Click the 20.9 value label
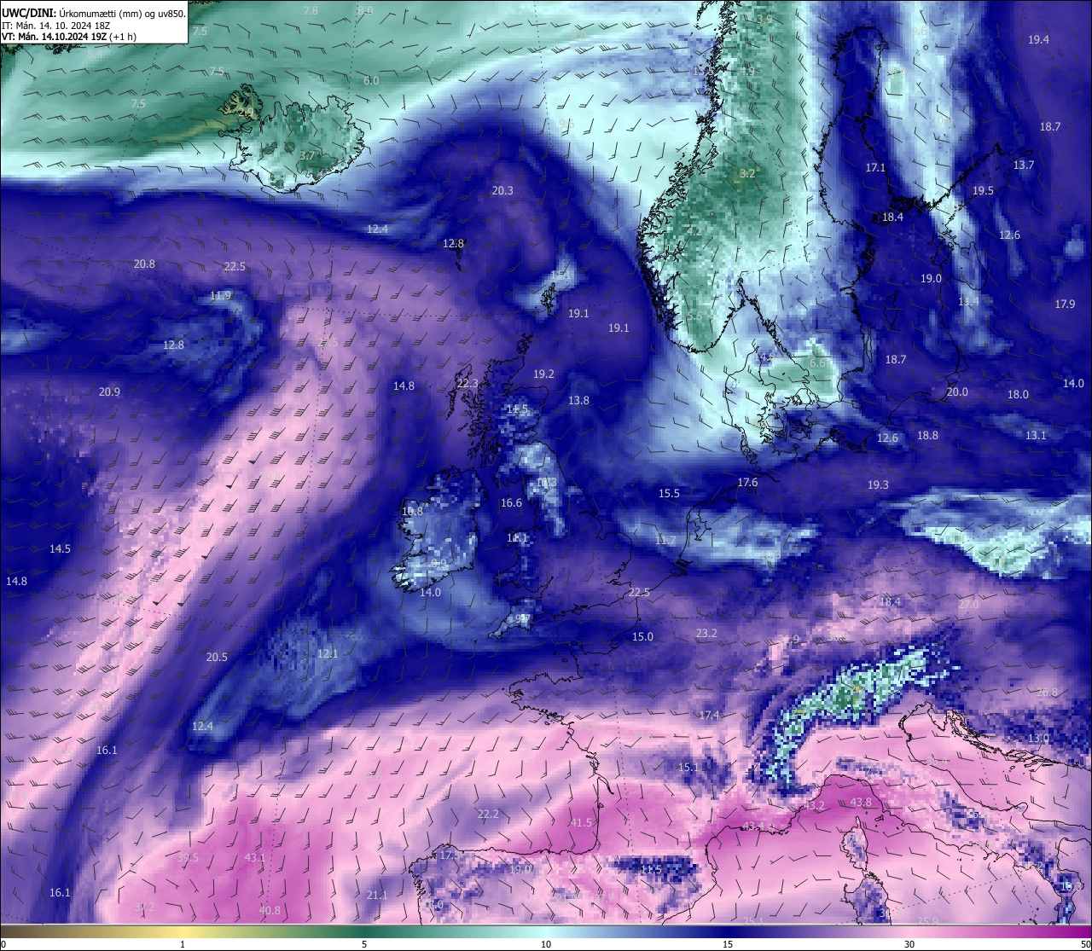This screenshot has height=951, width=1092. coord(109,391)
